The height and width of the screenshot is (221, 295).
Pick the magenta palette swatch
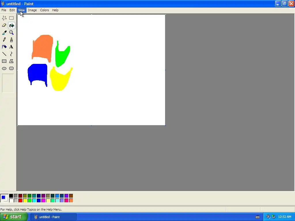[43, 201]
